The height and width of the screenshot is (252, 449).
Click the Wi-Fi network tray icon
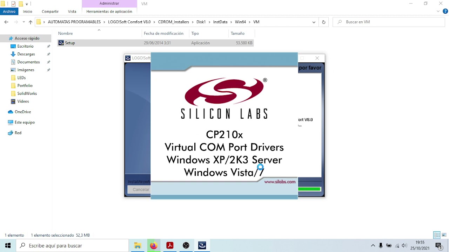[x=397, y=246]
